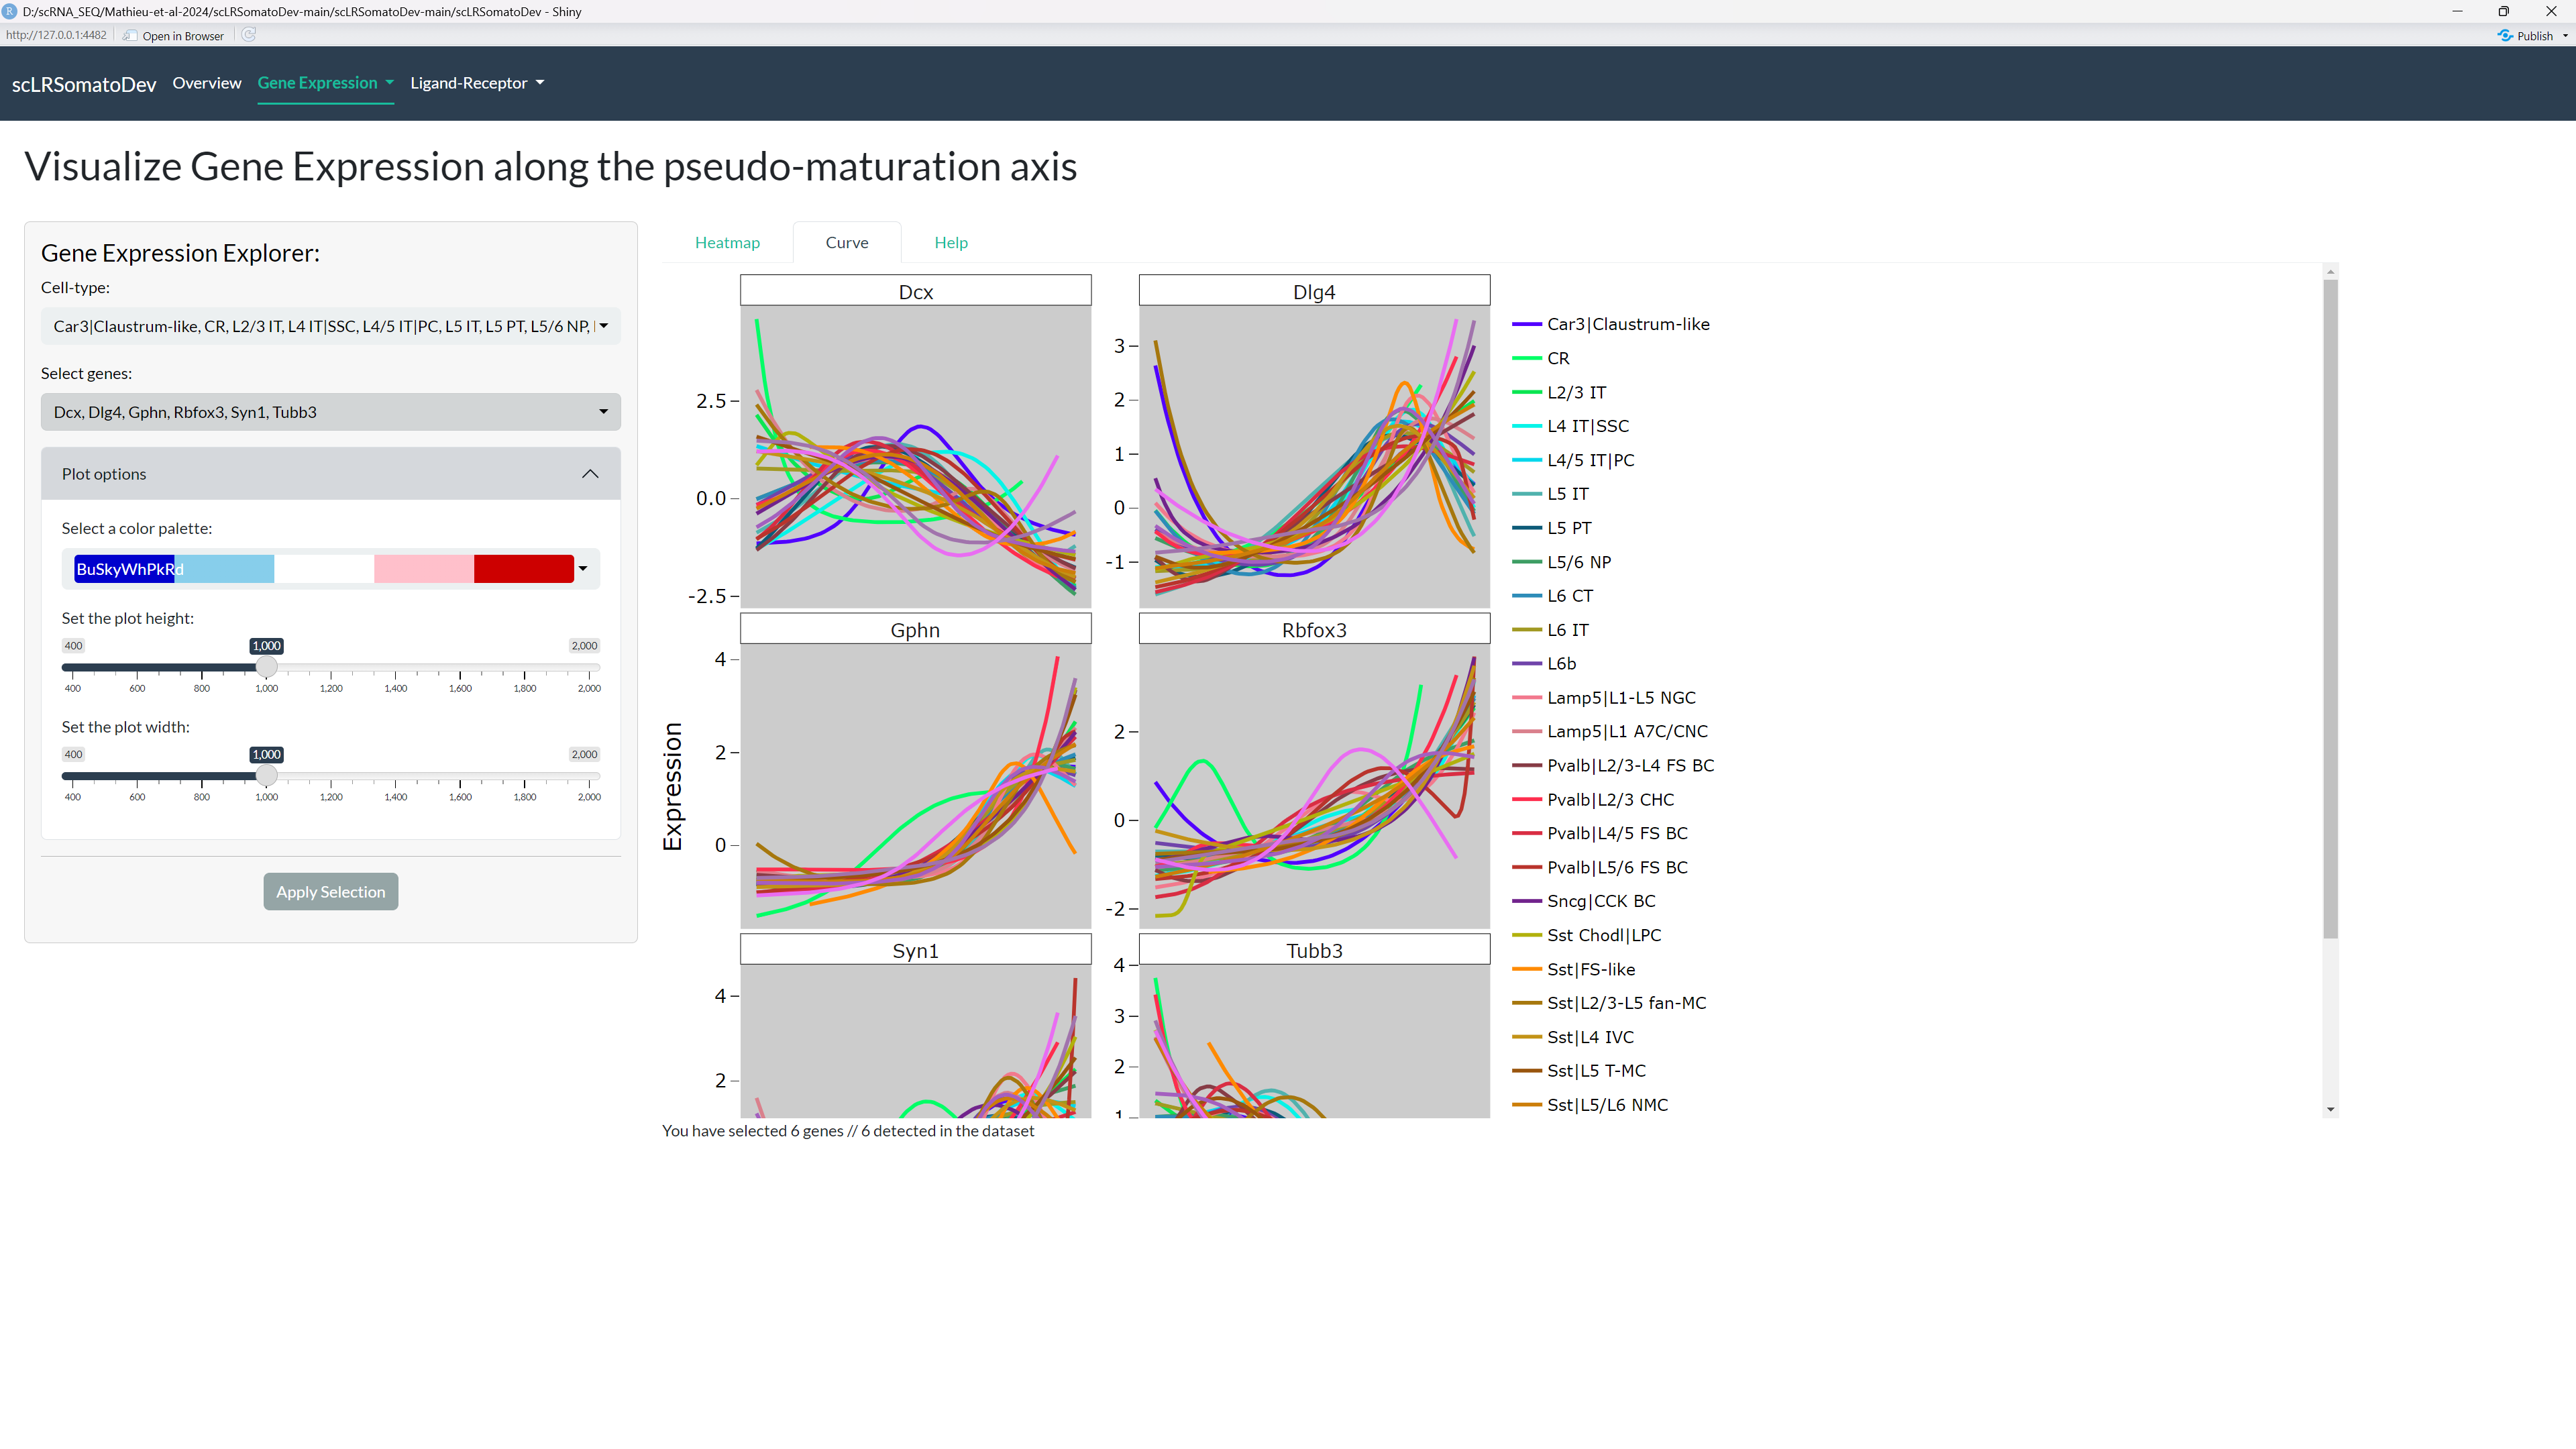The width and height of the screenshot is (2576, 1449).
Task: Click the plot height slider handle
Action: click(266, 667)
